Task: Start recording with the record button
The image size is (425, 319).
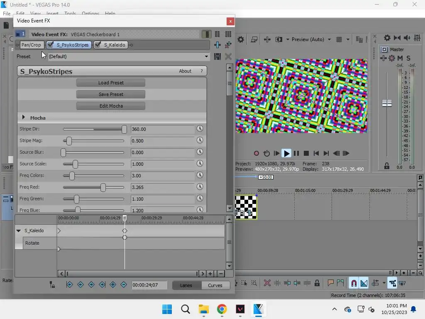Action: click(256, 154)
